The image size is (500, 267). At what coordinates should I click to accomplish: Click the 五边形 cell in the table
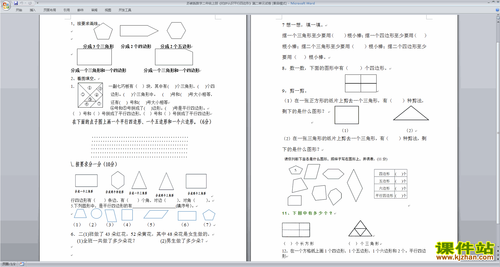point(384,181)
